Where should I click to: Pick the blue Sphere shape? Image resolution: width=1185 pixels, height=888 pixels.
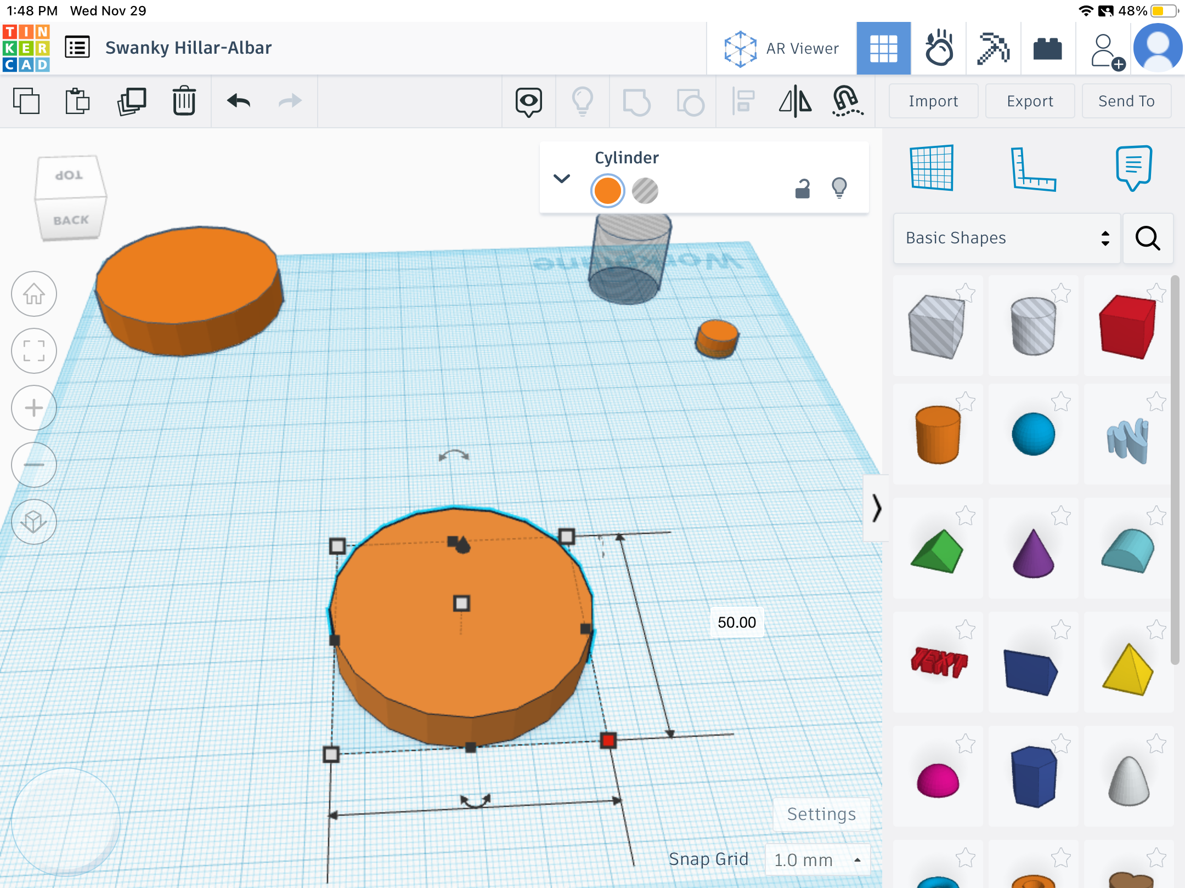[1032, 434]
